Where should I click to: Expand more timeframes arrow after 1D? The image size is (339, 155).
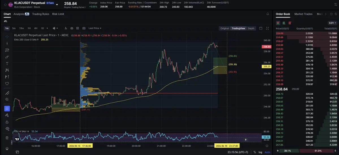coord(47,28)
